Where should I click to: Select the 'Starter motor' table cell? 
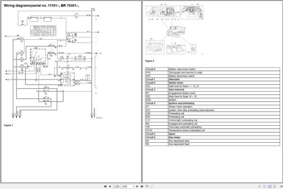224,83
